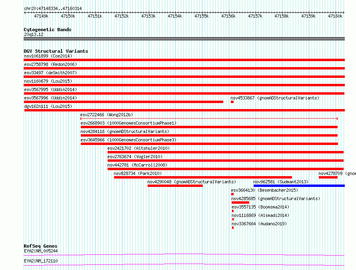Image resolution: width=356 pixels, height=270 pixels.
Task: Click the nsv1160679 (Lou2015) variant label
Action: click(48, 81)
